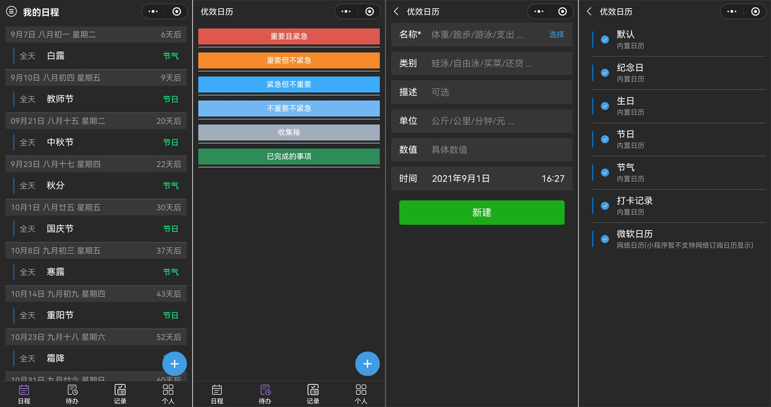Toggle the 默认 calendar checkbox

(605, 39)
